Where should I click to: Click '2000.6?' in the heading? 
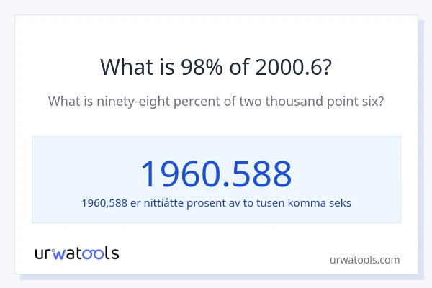(291, 67)
